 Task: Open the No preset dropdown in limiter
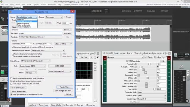tap(125, 57)
